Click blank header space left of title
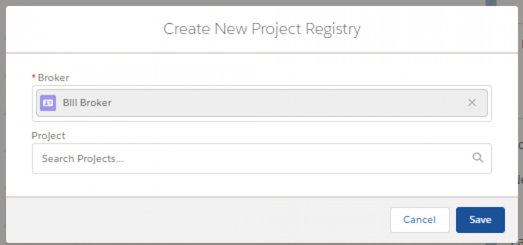523x245 pixels. pyautogui.click(x=82, y=29)
